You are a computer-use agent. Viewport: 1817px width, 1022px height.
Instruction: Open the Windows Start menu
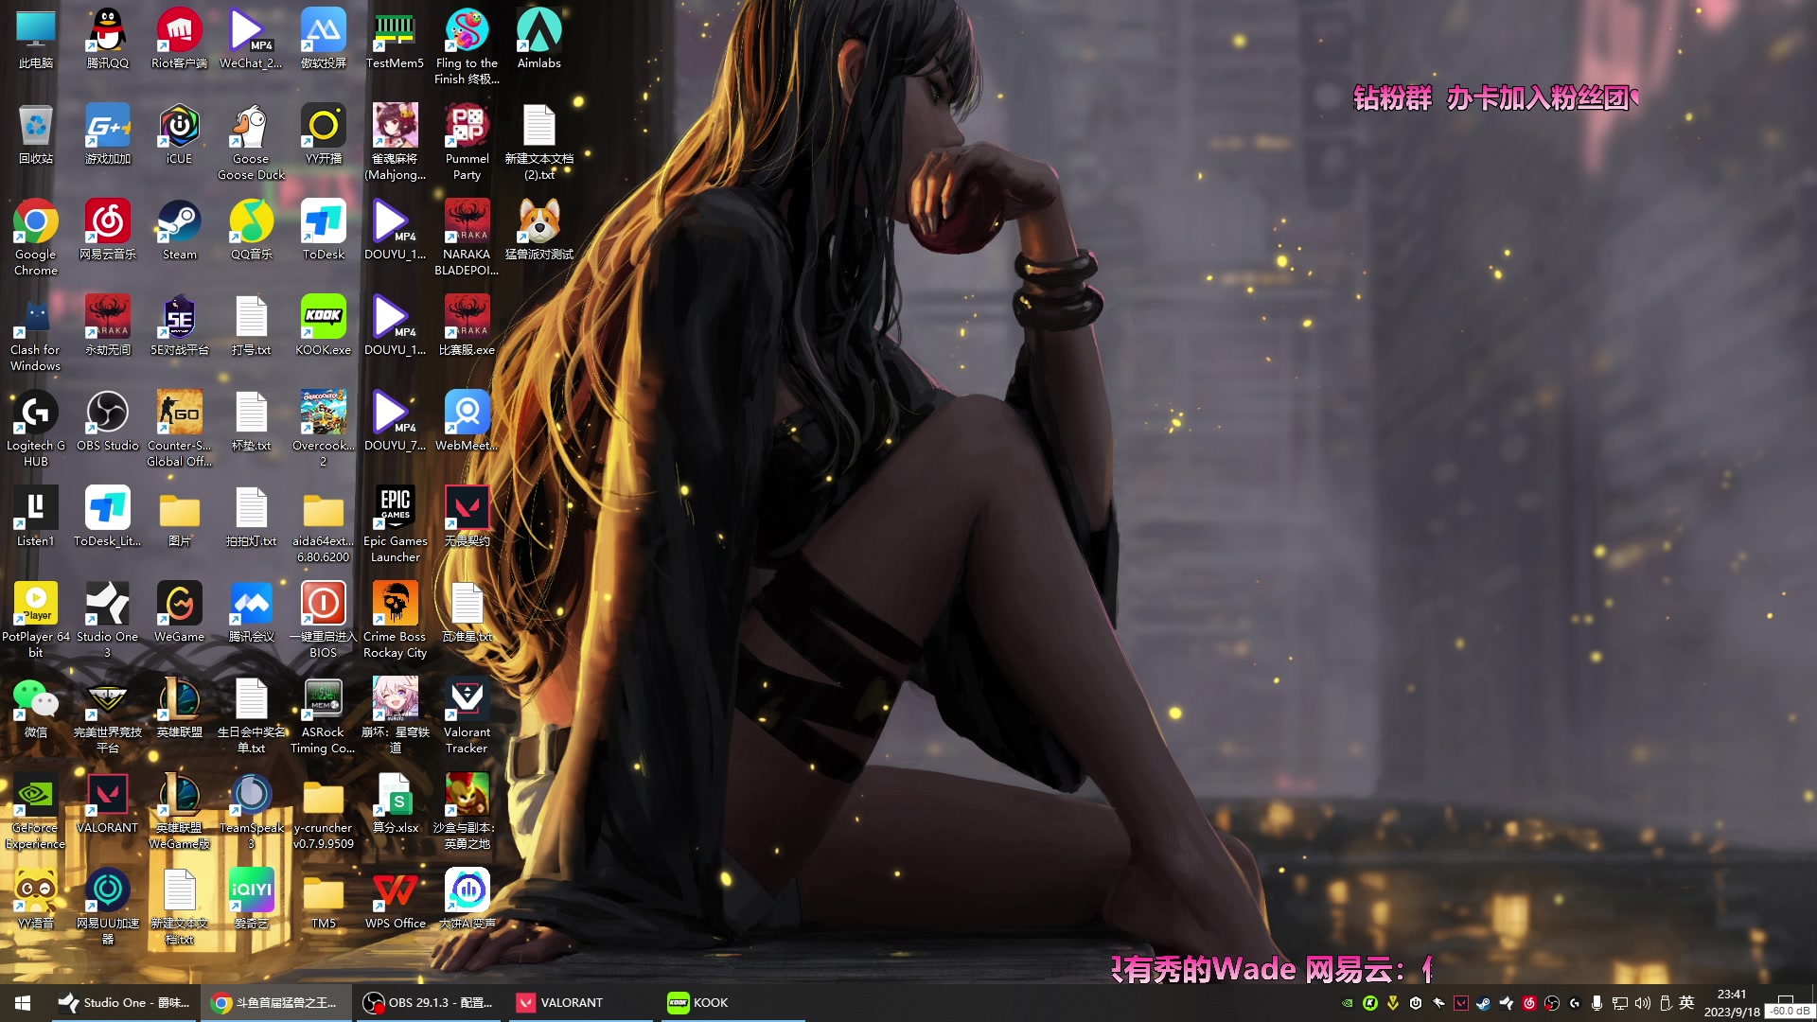(24, 1003)
